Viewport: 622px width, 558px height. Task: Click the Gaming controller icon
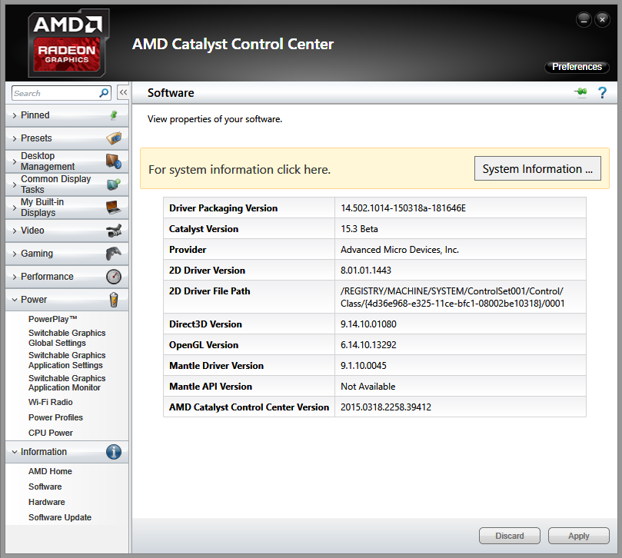click(x=114, y=254)
